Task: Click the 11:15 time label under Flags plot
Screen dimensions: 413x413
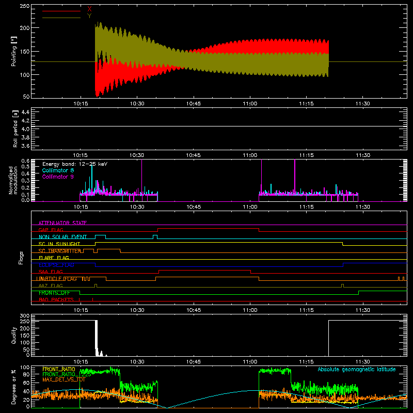Action: coord(306,310)
